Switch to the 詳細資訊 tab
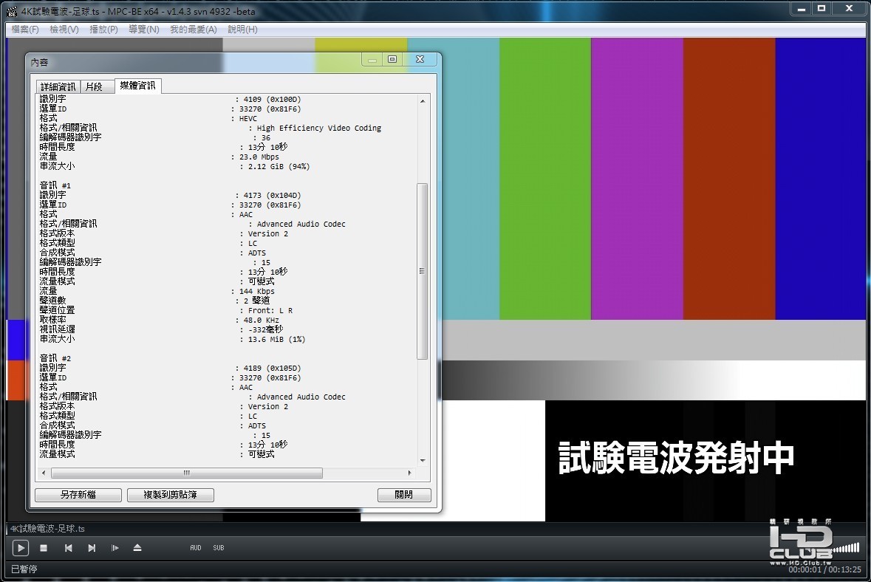Screen dimensions: 871x582 point(58,86)
